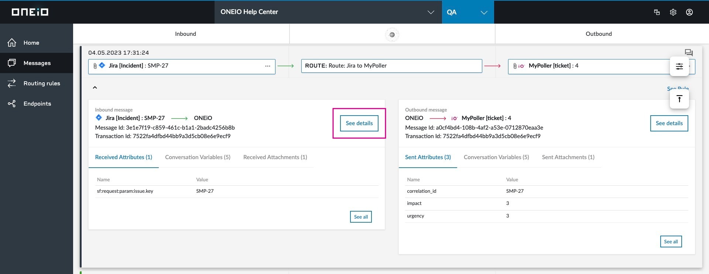Open the conversation chat bubbles icon
The image size is (709, 274).
tap(689, 53)
